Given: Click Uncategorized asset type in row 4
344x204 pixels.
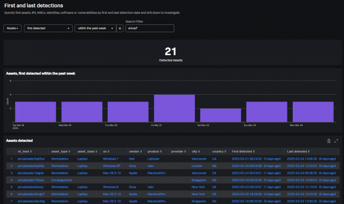Looking at the screenshot, I should tap(61, 180).
